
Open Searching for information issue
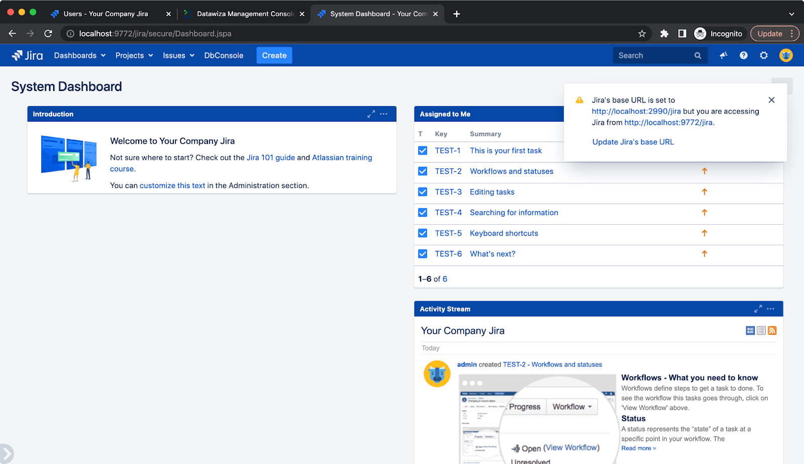[514, 213]
